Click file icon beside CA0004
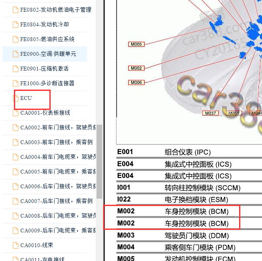Viewport: 262px width, 261px height. tap(16, 157)
